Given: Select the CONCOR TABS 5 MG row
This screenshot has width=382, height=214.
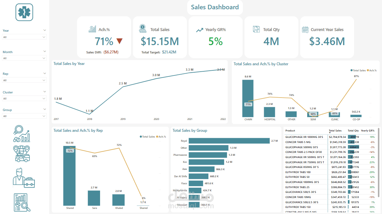Looking at the screenshot, I should pyautogui.click(x=330, y=142).
